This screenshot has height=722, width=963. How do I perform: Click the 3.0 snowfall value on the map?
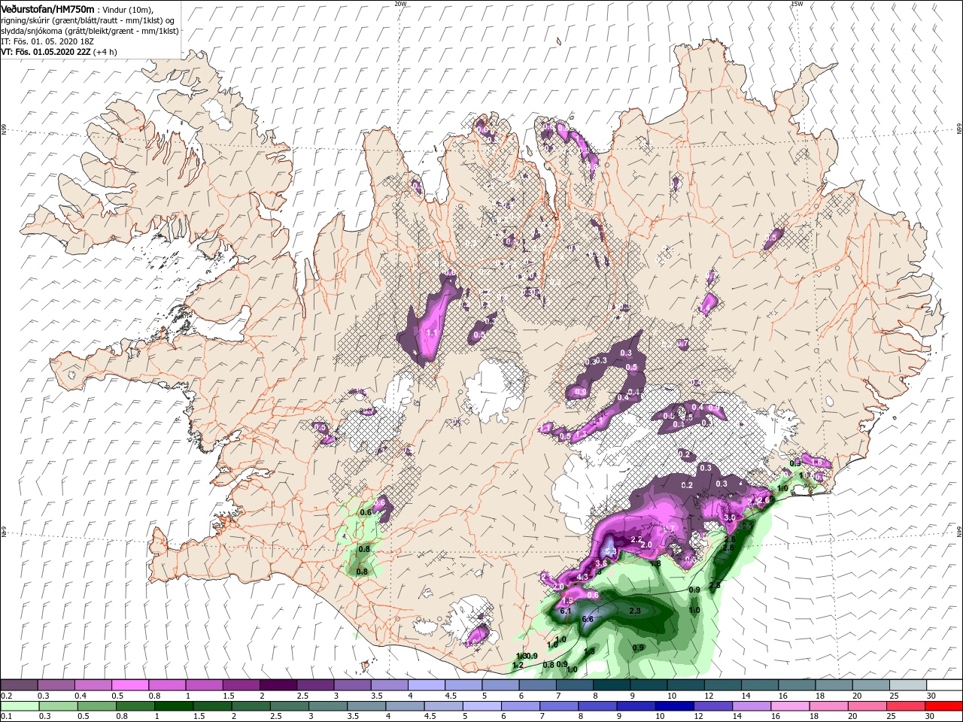coord(729,517)
